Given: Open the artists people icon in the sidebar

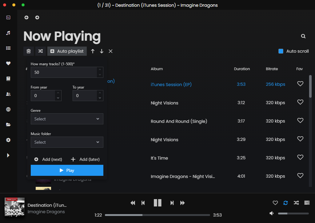Looking at the screenshot, I should tap(8, 94).
